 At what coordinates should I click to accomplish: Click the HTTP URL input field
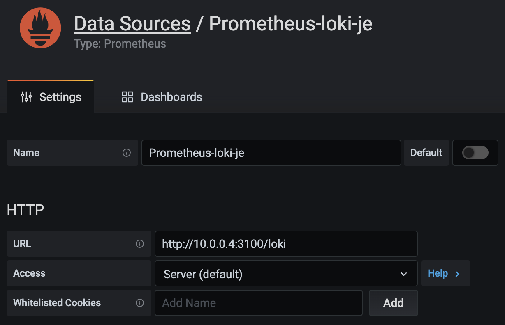tap(286, 244)
